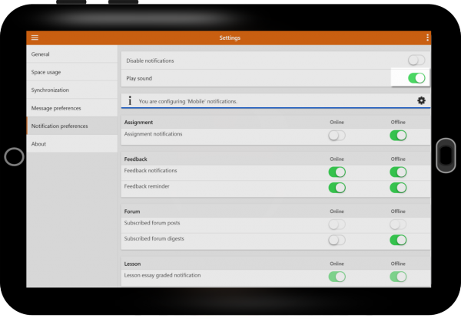Select Notification preferences in sidebar

(73, 126)
